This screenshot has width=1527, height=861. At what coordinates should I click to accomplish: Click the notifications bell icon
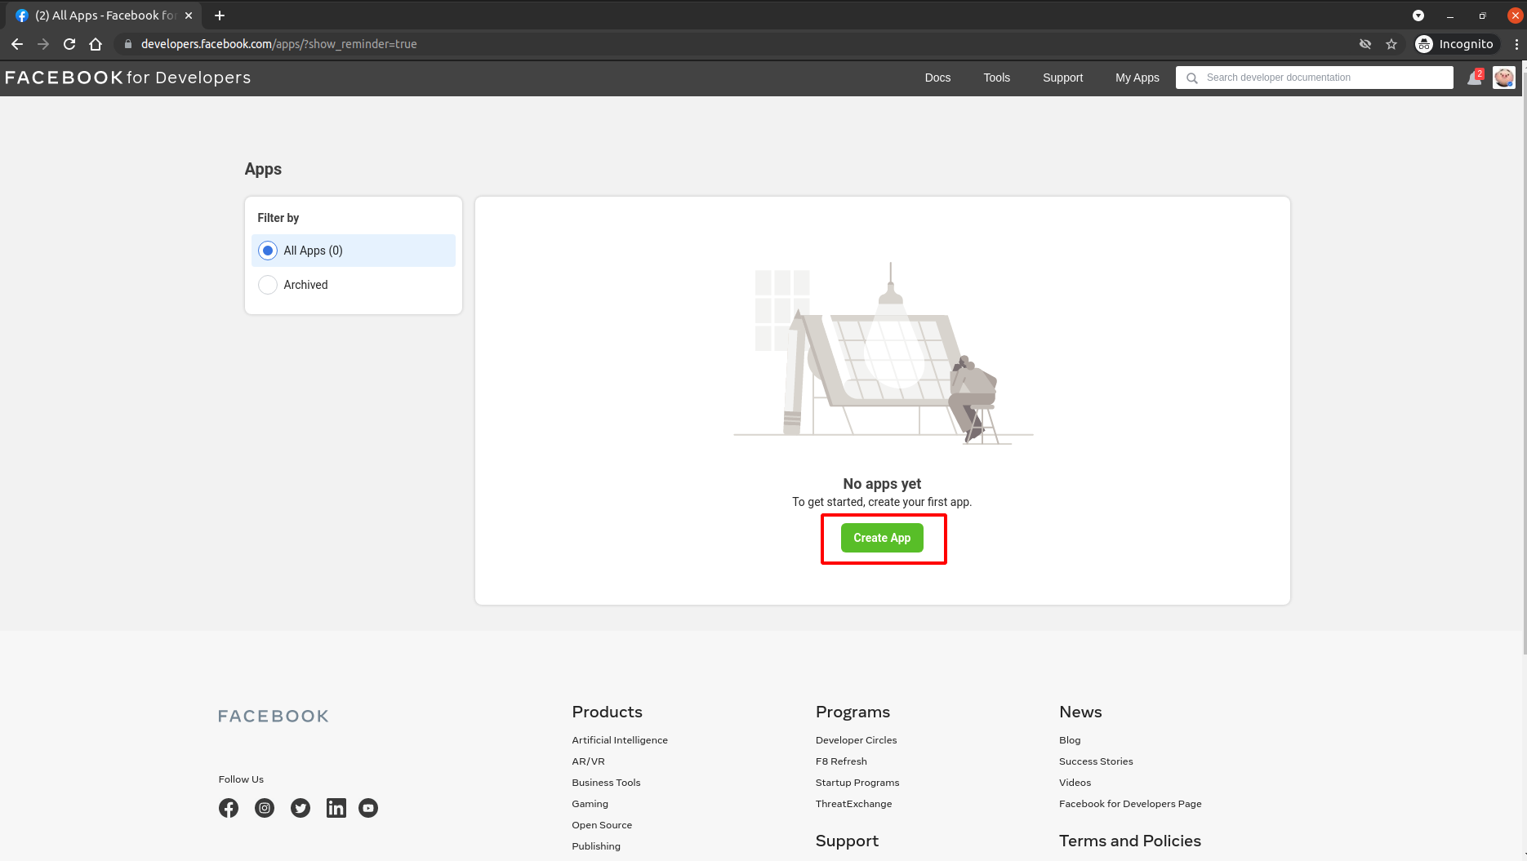[x=1474, y=78]
